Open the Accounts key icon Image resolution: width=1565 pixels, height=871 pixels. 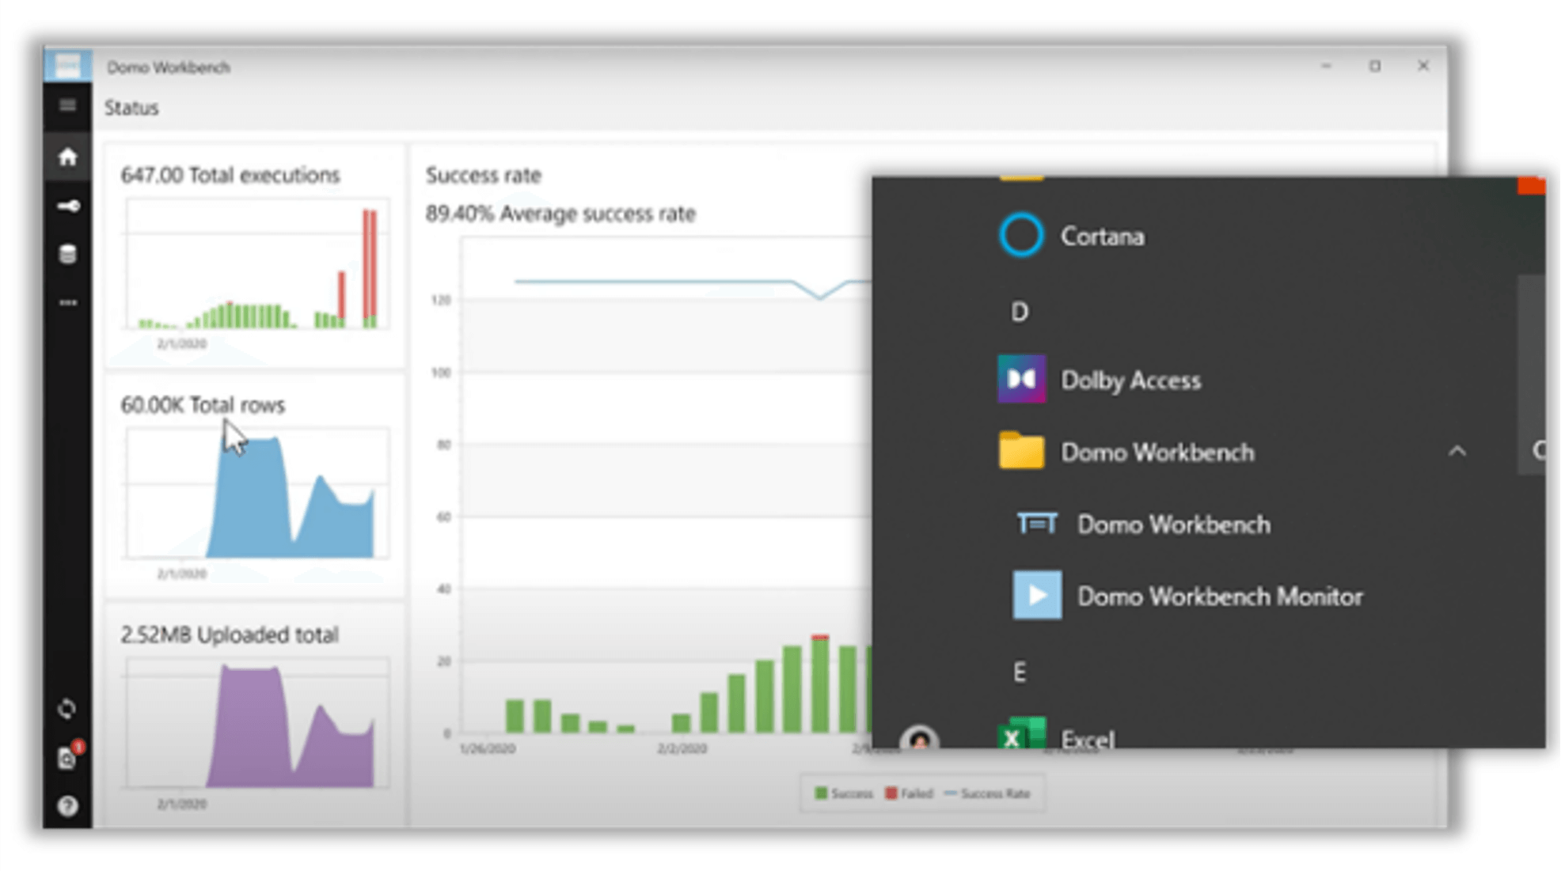67,206
